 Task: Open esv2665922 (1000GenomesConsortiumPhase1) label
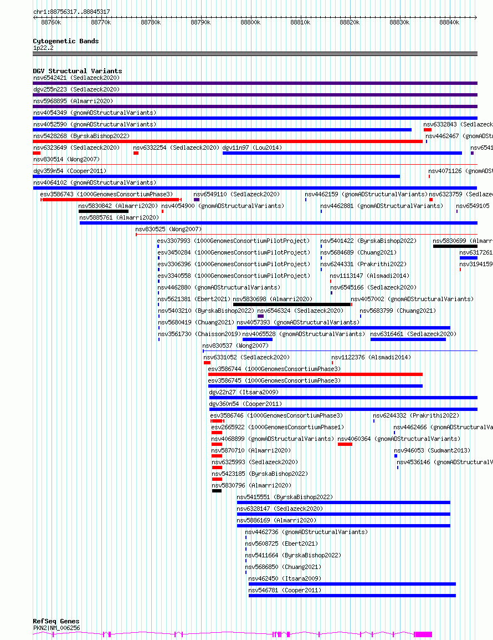pyautogui.click(x=278, y=428)
